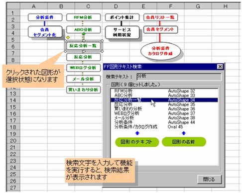Select ABC分析 AutoShape 33 list entry
Screen dimensions: 242x193
point(164,96)
